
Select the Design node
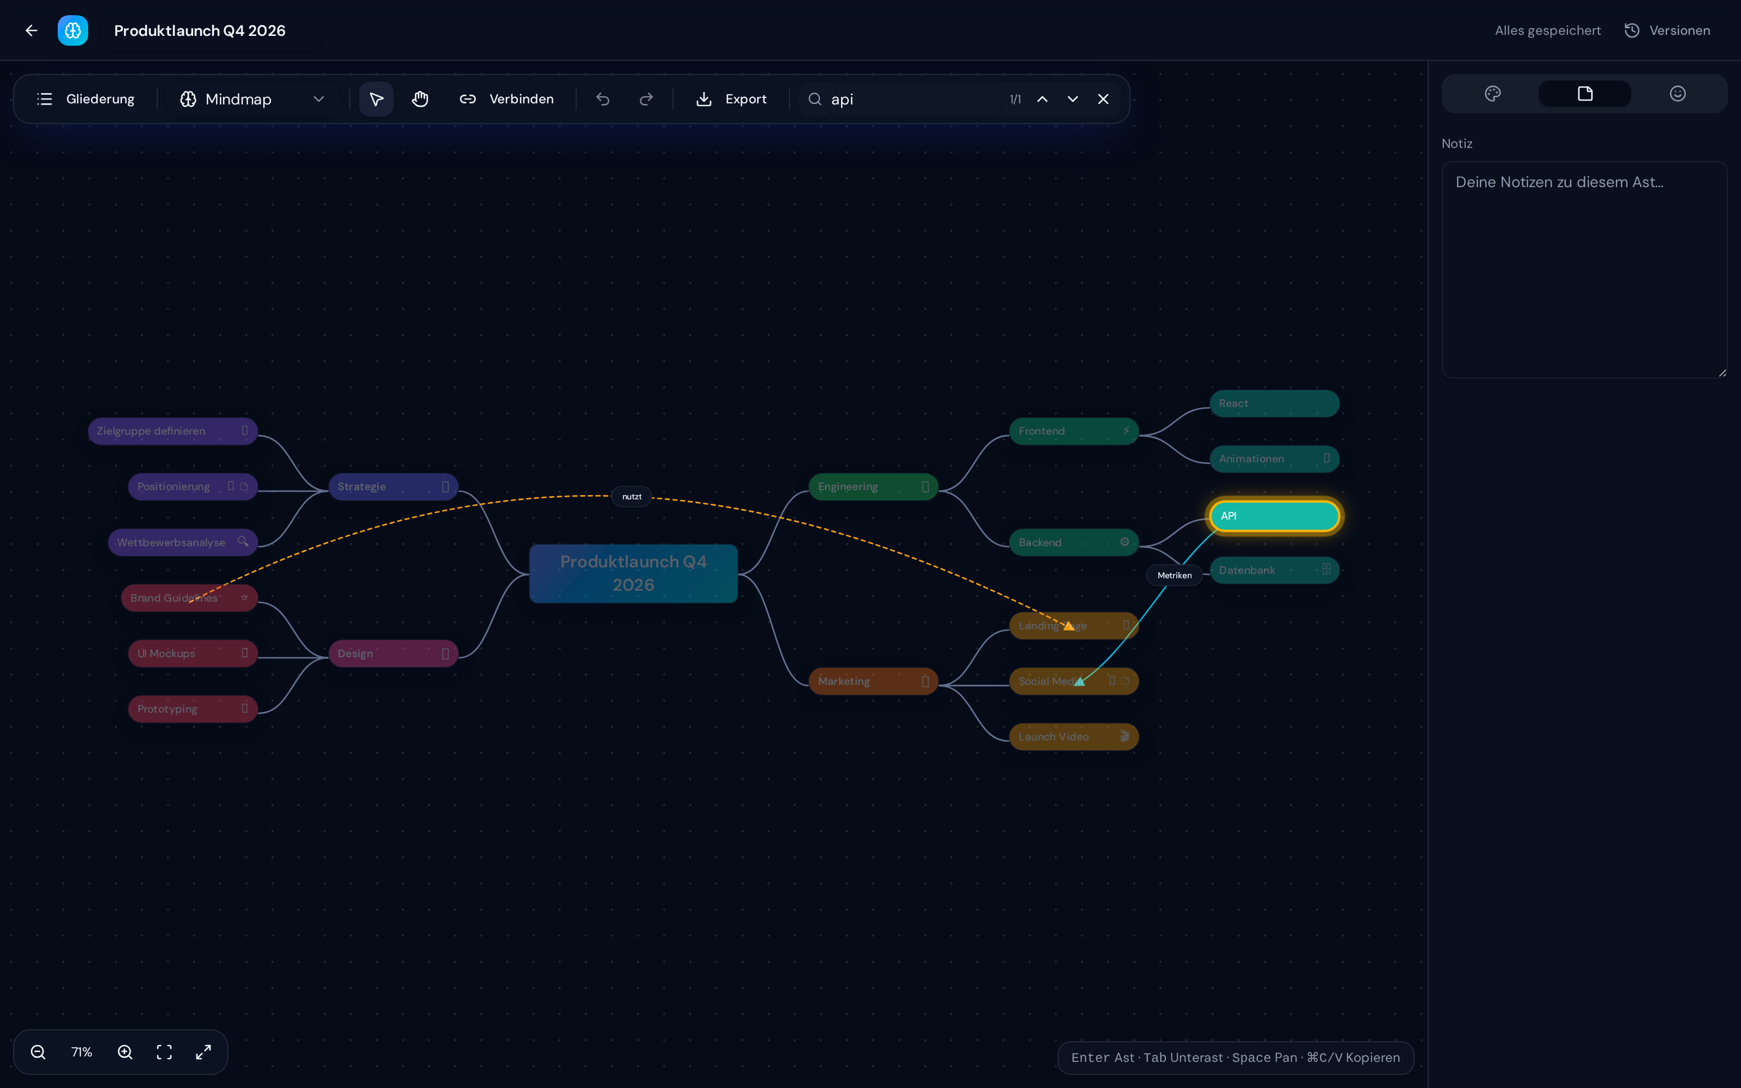point(393,653)
